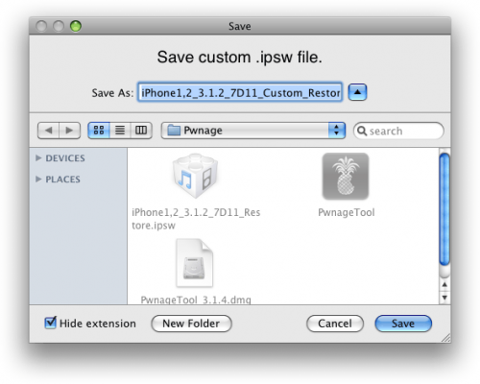Go back with the left arrow button
The height and width of the screenshot is (384, 480).
[x=48, y=131]
